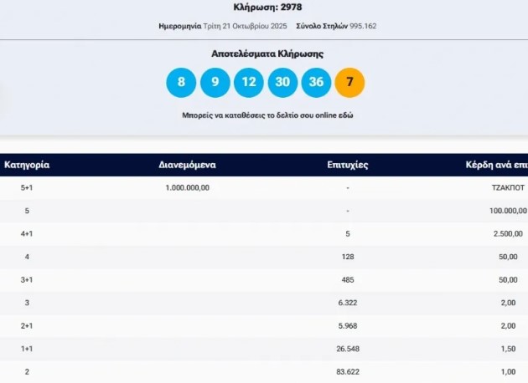This screenshot has width=528, height=383.
Task: Select the number 12 lottery ball
Action: point(248,82)
